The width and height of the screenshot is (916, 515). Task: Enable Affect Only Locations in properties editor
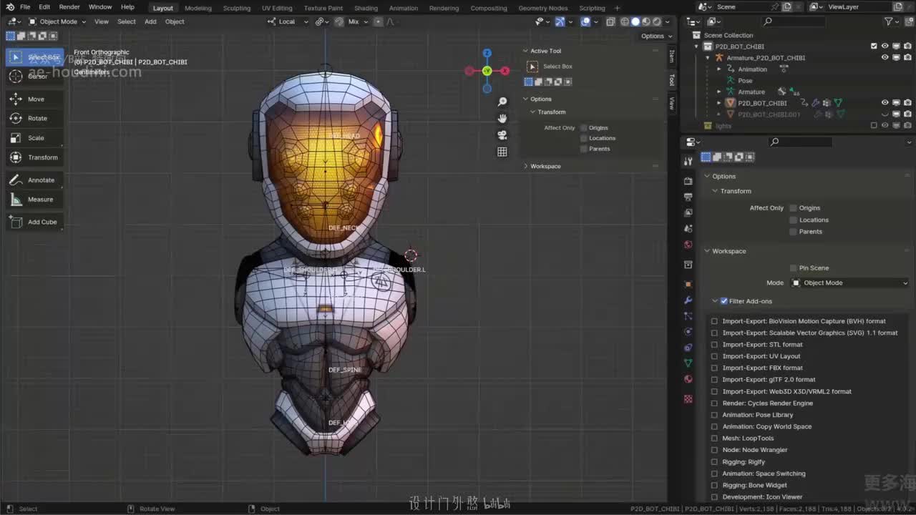coord(793,220)
